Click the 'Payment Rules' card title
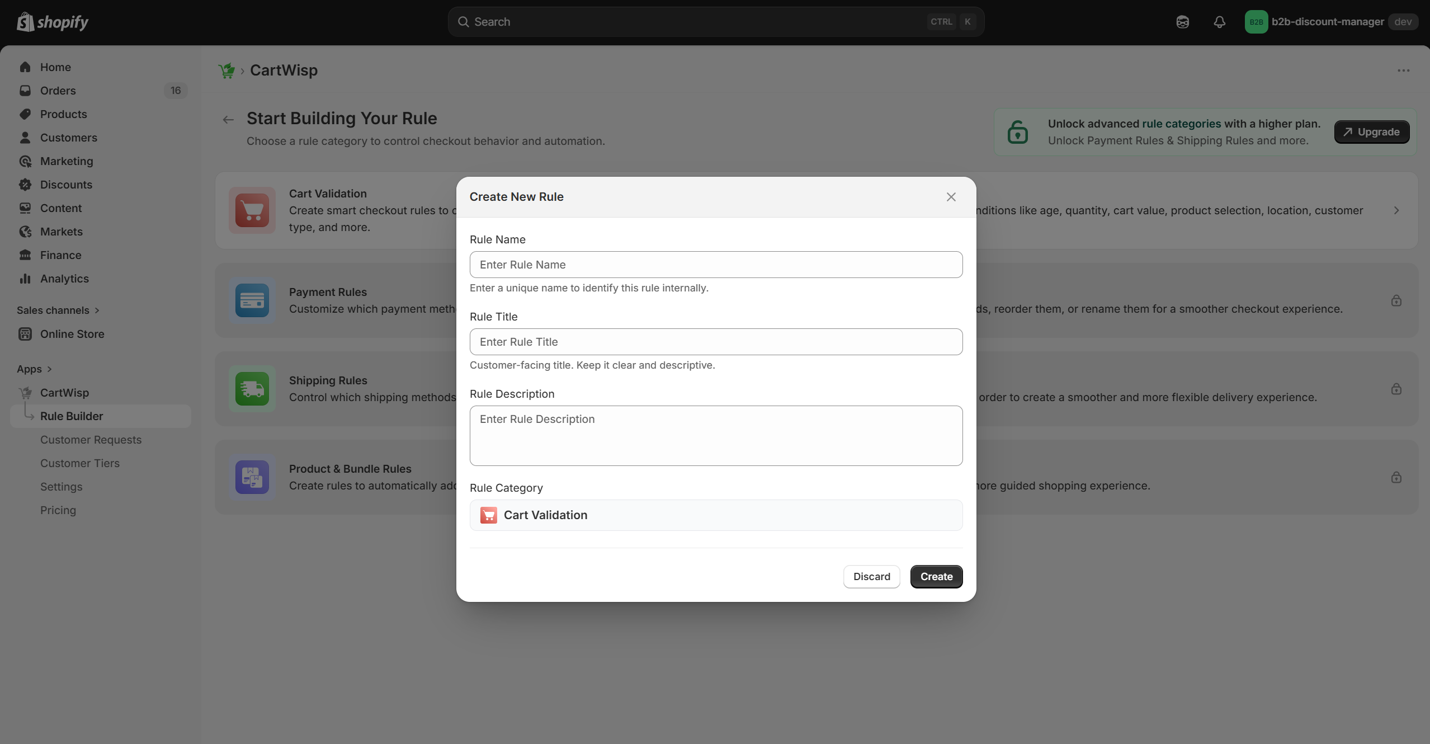 [x=328, y=292]
